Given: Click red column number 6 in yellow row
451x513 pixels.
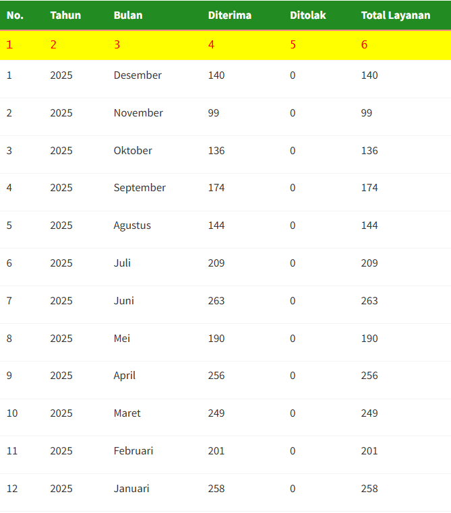Looking at the screenshot, I should 365,45.
